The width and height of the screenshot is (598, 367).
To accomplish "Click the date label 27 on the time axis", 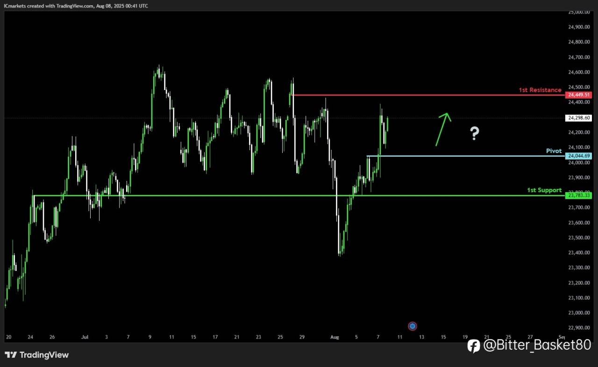I will click(530, 337).
